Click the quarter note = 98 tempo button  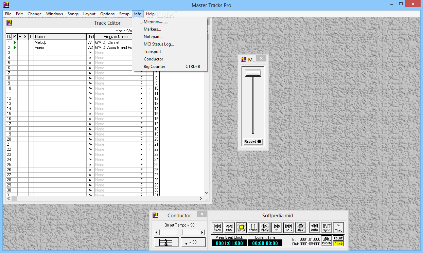pos(193,242)
